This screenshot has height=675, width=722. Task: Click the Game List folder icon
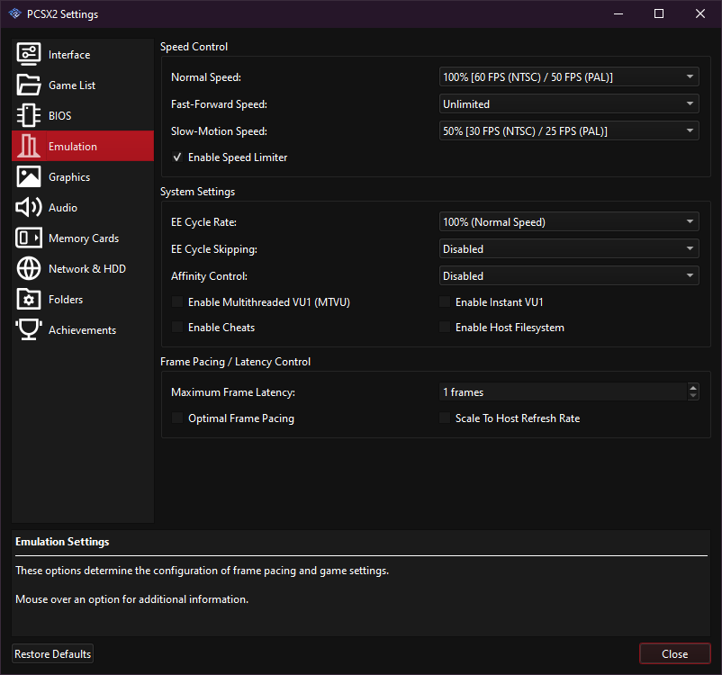pos(29,85)
